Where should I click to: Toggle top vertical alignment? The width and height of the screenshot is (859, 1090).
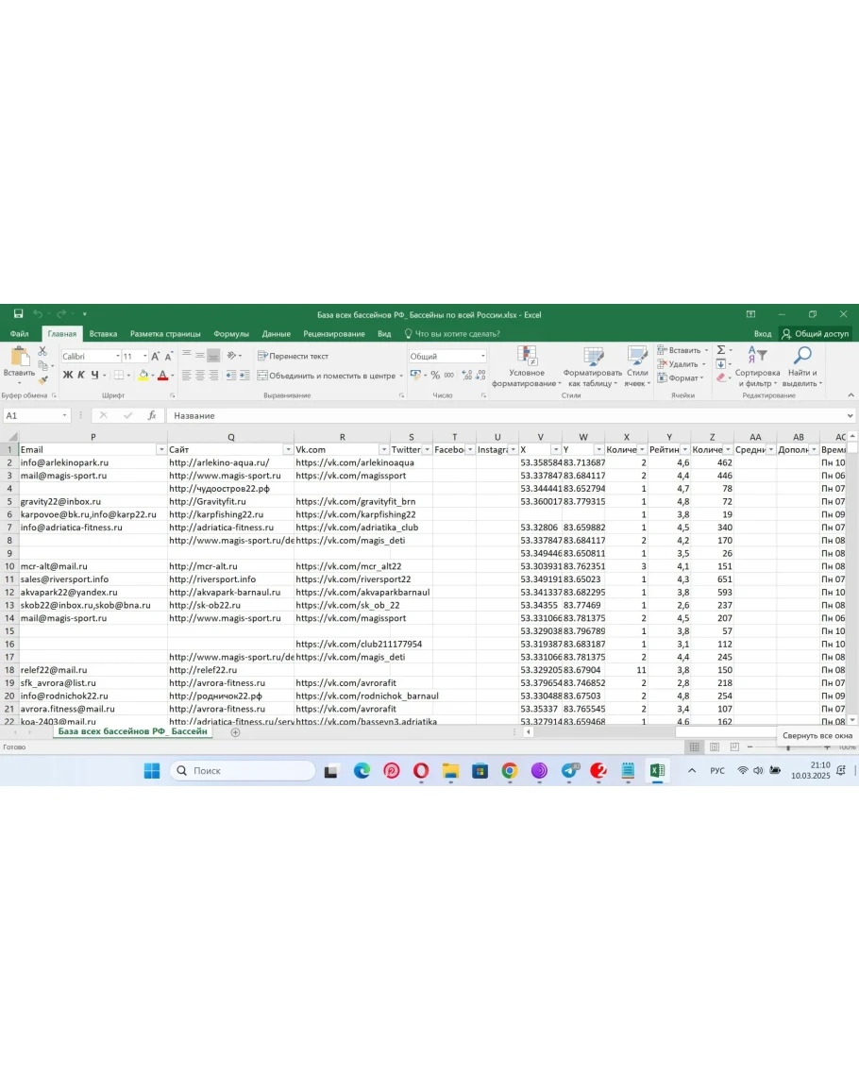[x=186, y=355]
